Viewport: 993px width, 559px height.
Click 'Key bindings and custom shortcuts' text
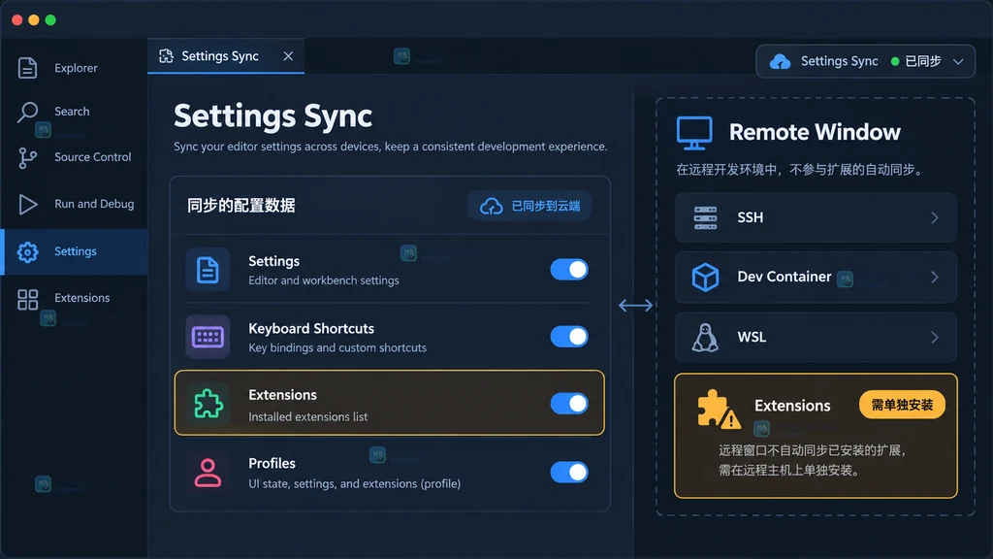tap(337, 347)
